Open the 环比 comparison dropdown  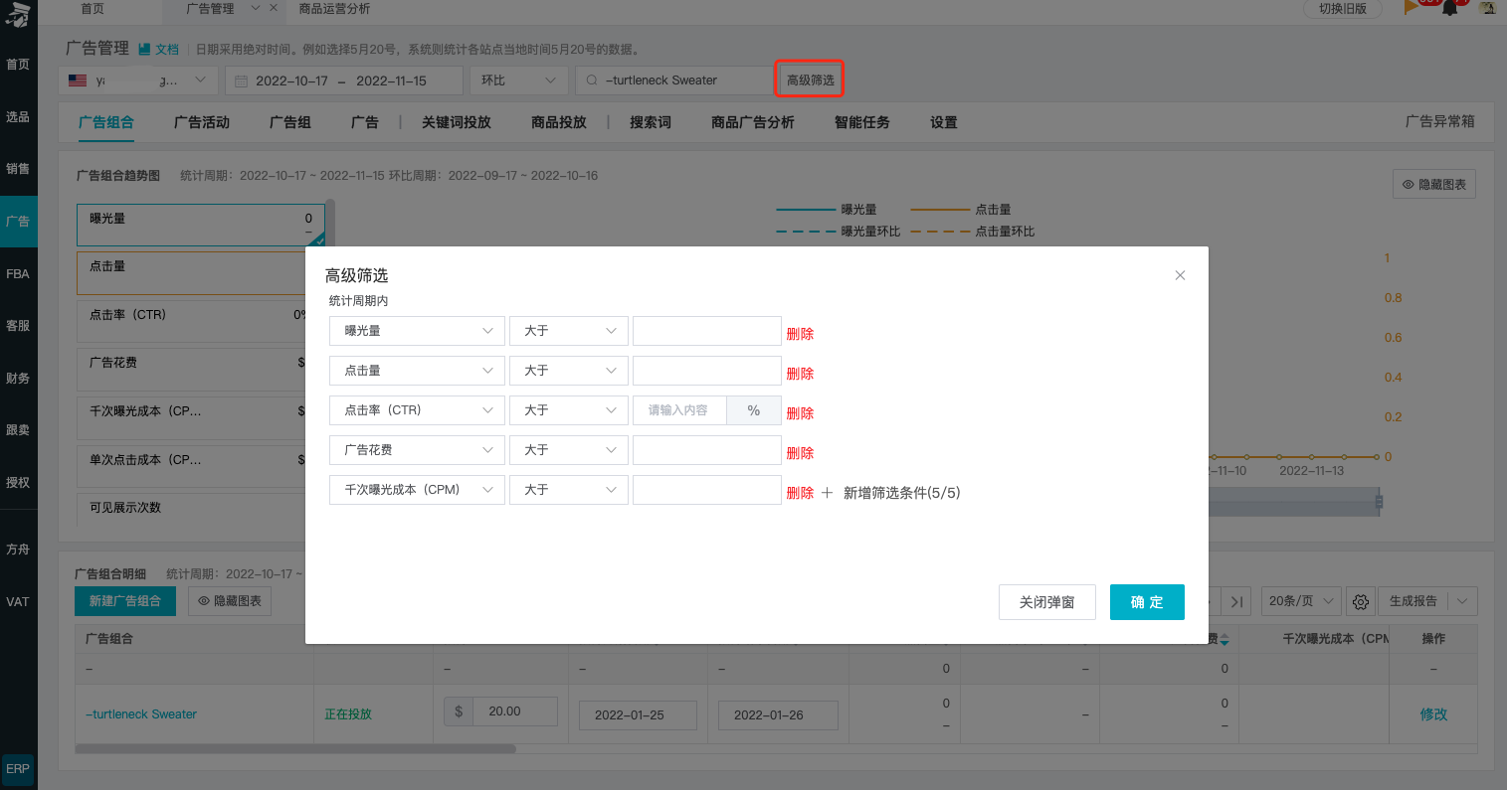(x=518, y=80)
